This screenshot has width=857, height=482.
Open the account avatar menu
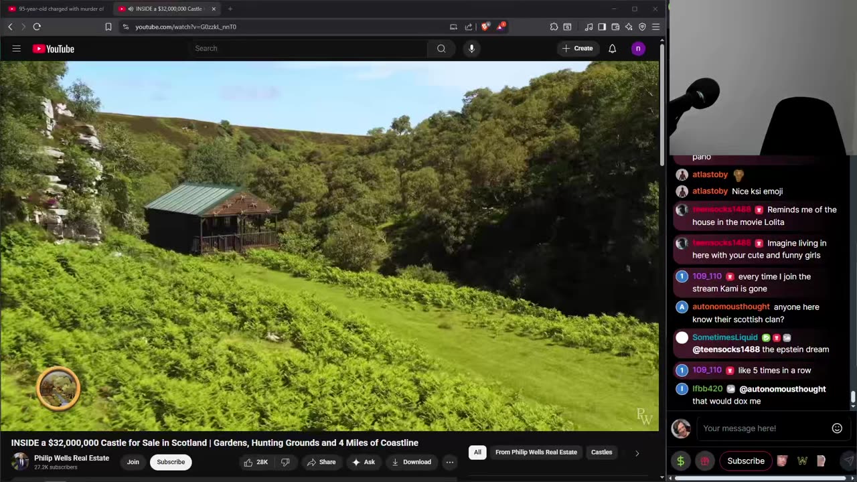coord(638,48)
